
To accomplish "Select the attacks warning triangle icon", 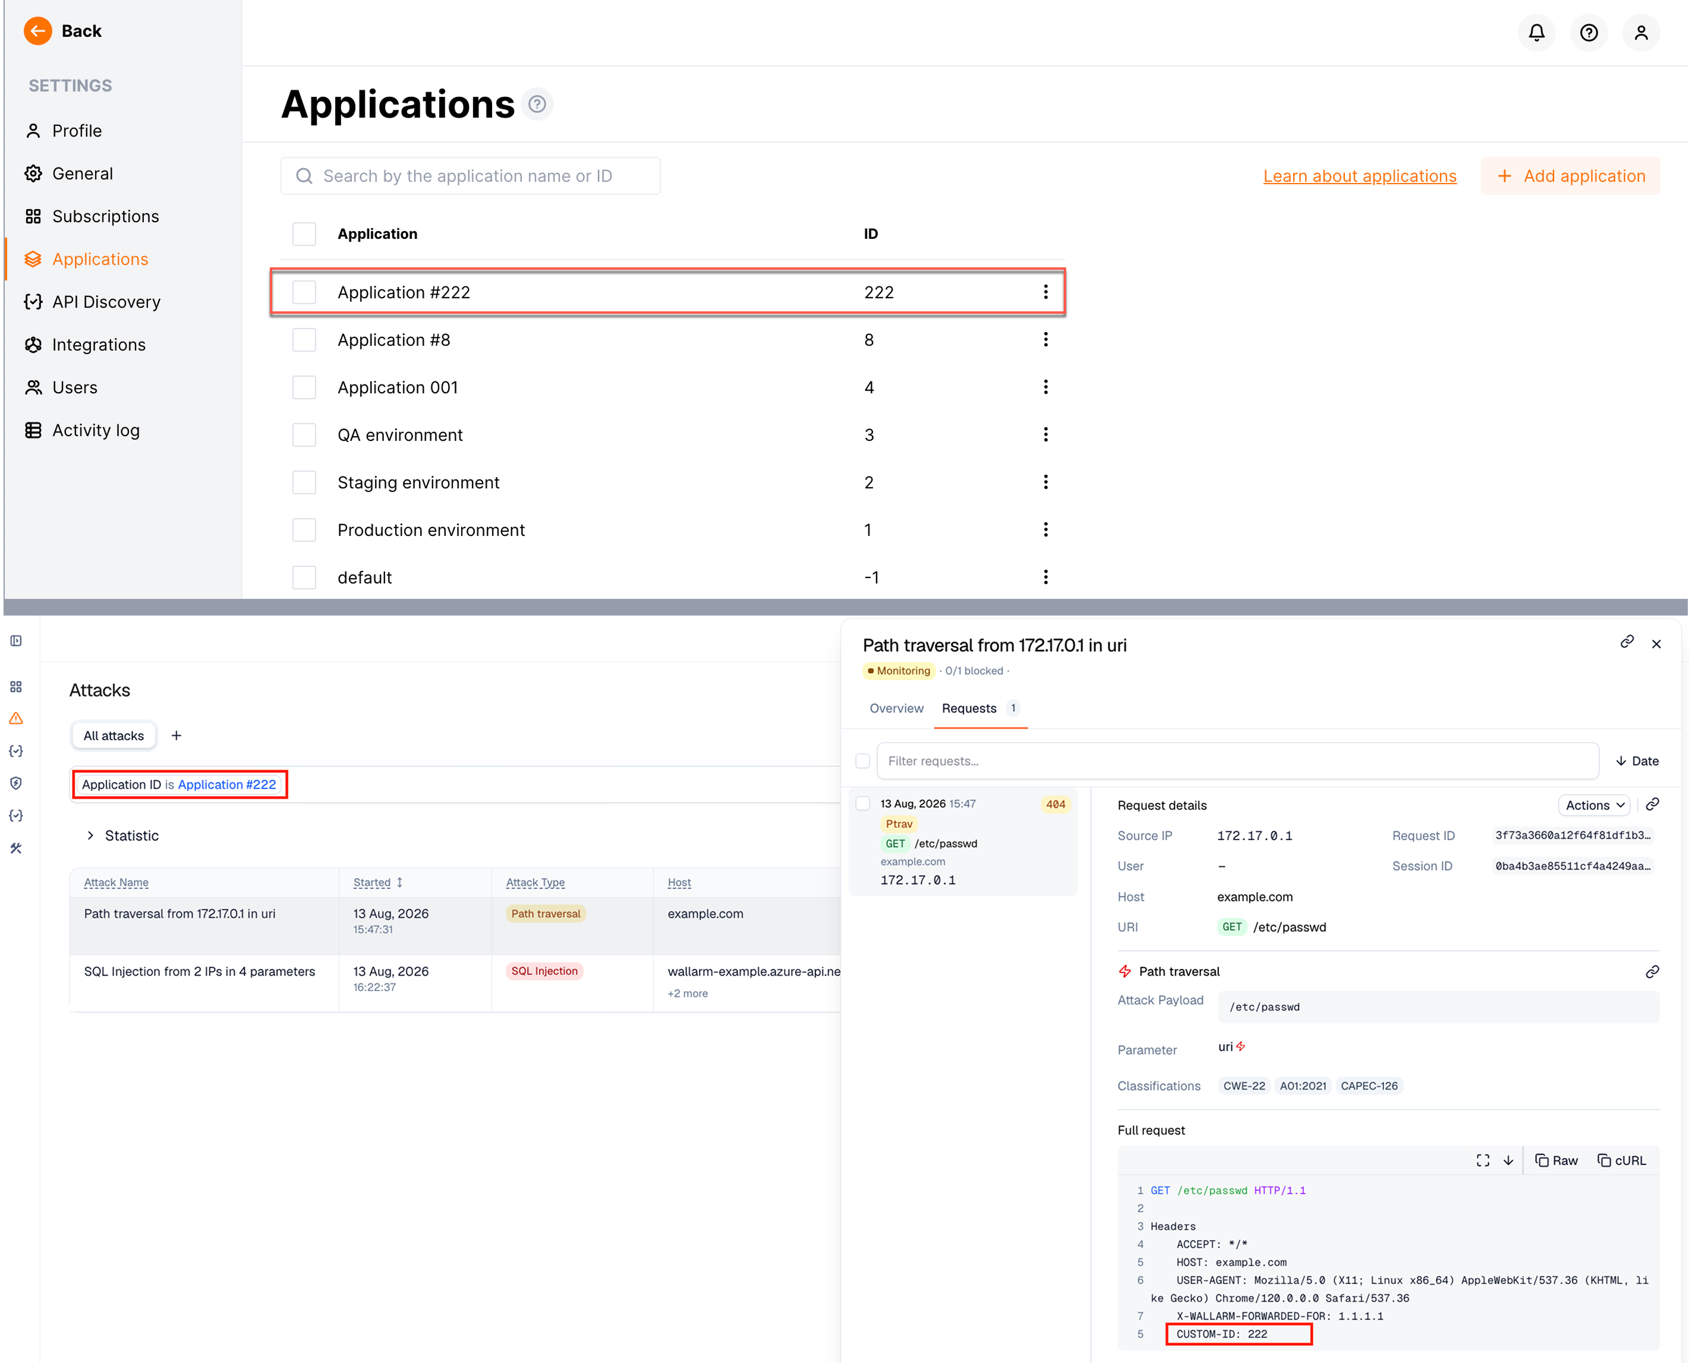I will coord(15,718).
